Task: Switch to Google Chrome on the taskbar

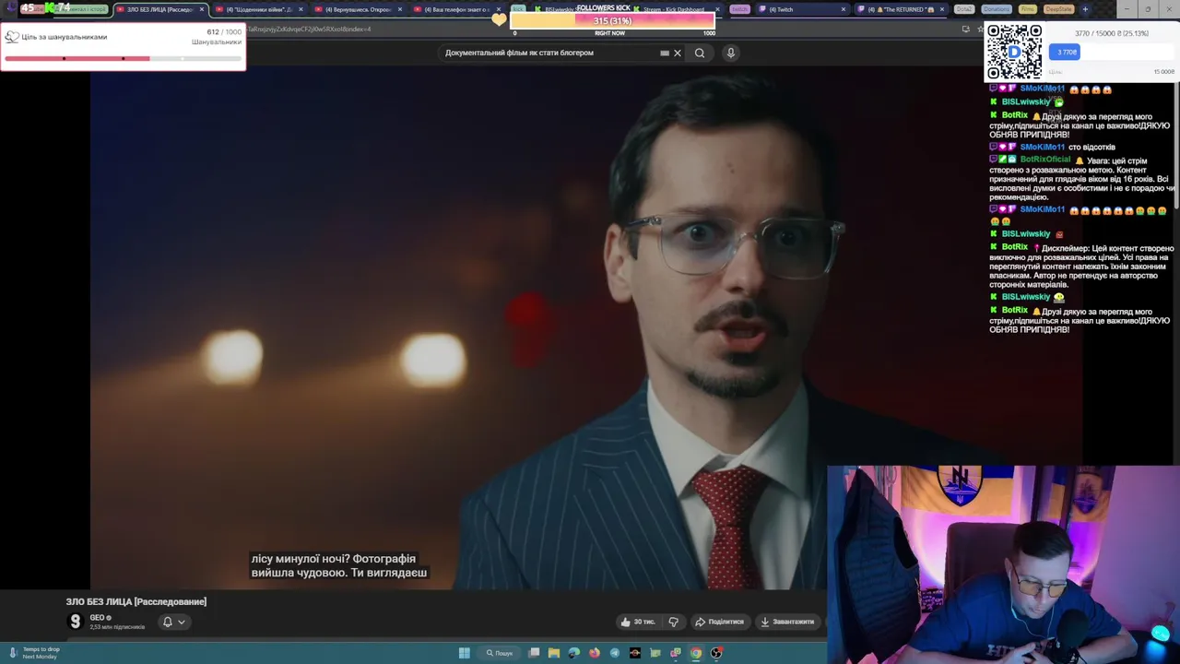Action: tap(696, 653)
